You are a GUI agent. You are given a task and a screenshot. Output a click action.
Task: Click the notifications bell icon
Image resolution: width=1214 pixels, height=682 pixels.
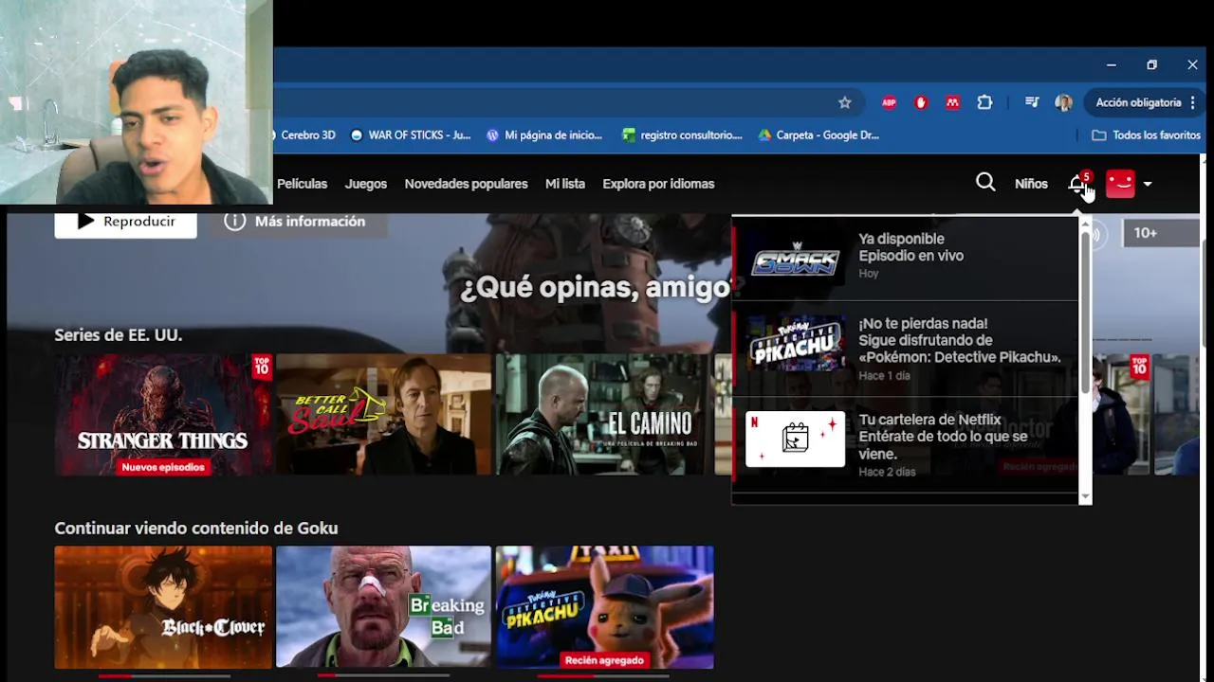tap(1077, 183)
